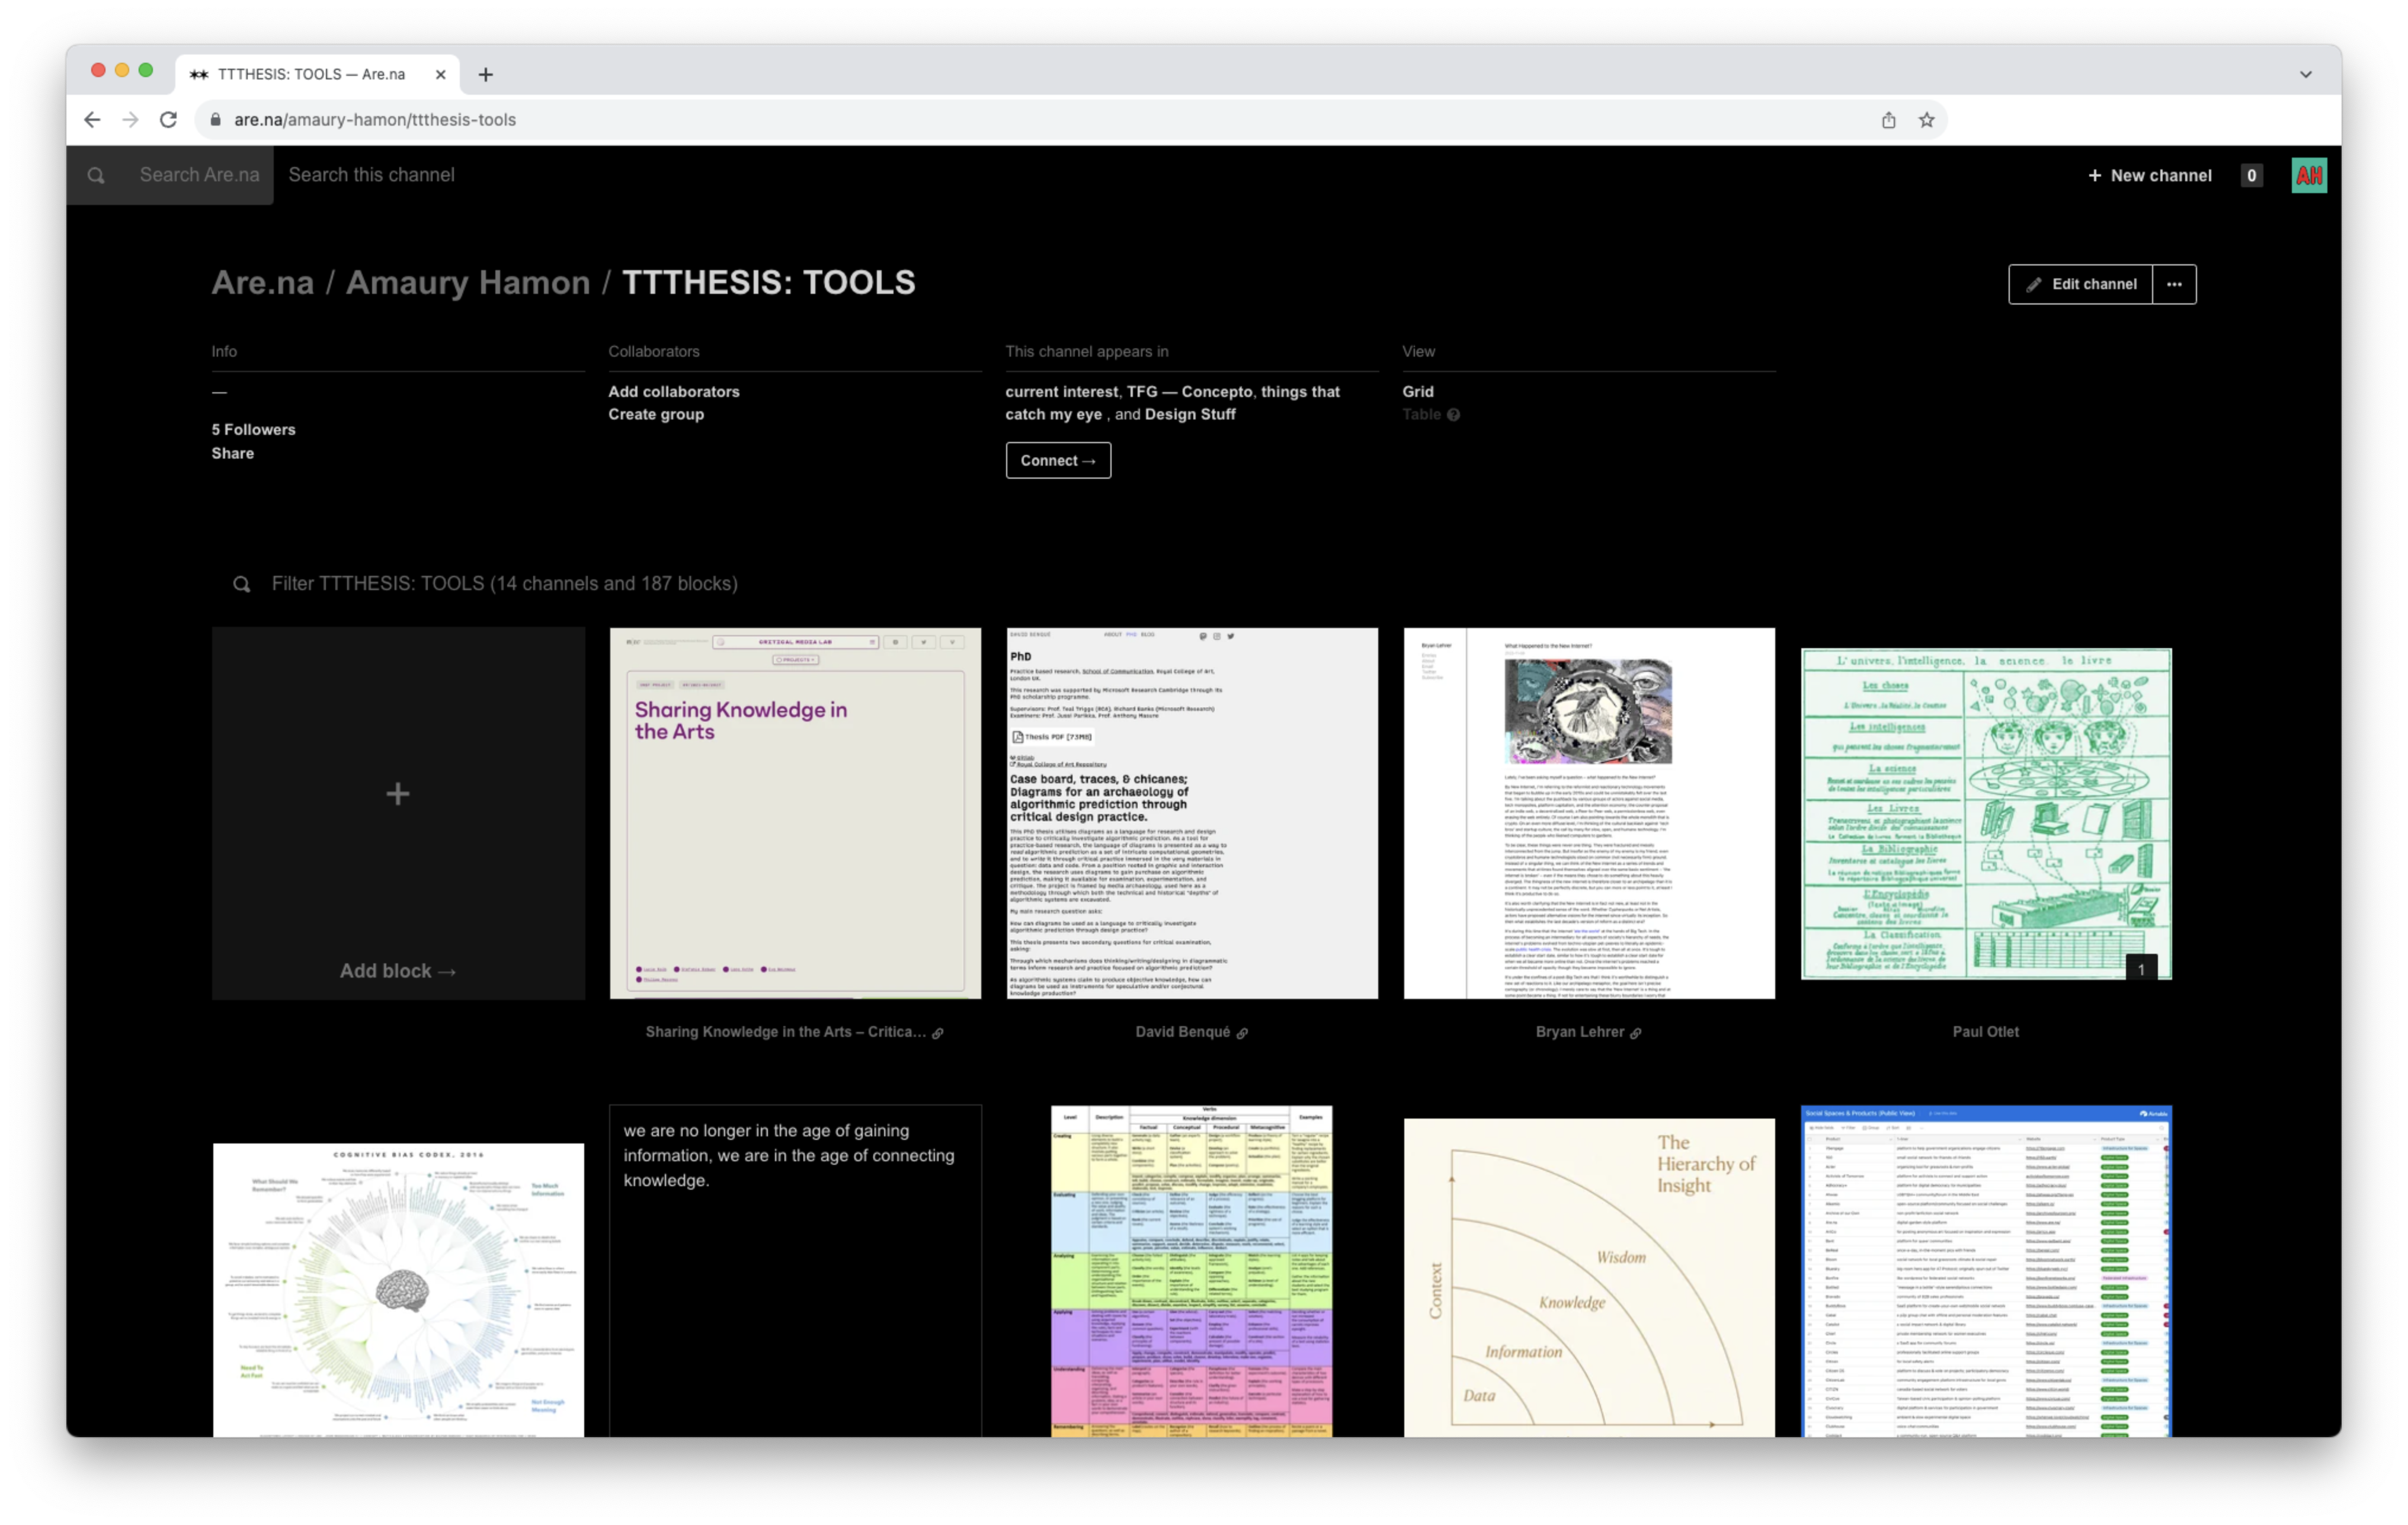Open the Paul Otlet channel thumbnail

(1985, 813)
